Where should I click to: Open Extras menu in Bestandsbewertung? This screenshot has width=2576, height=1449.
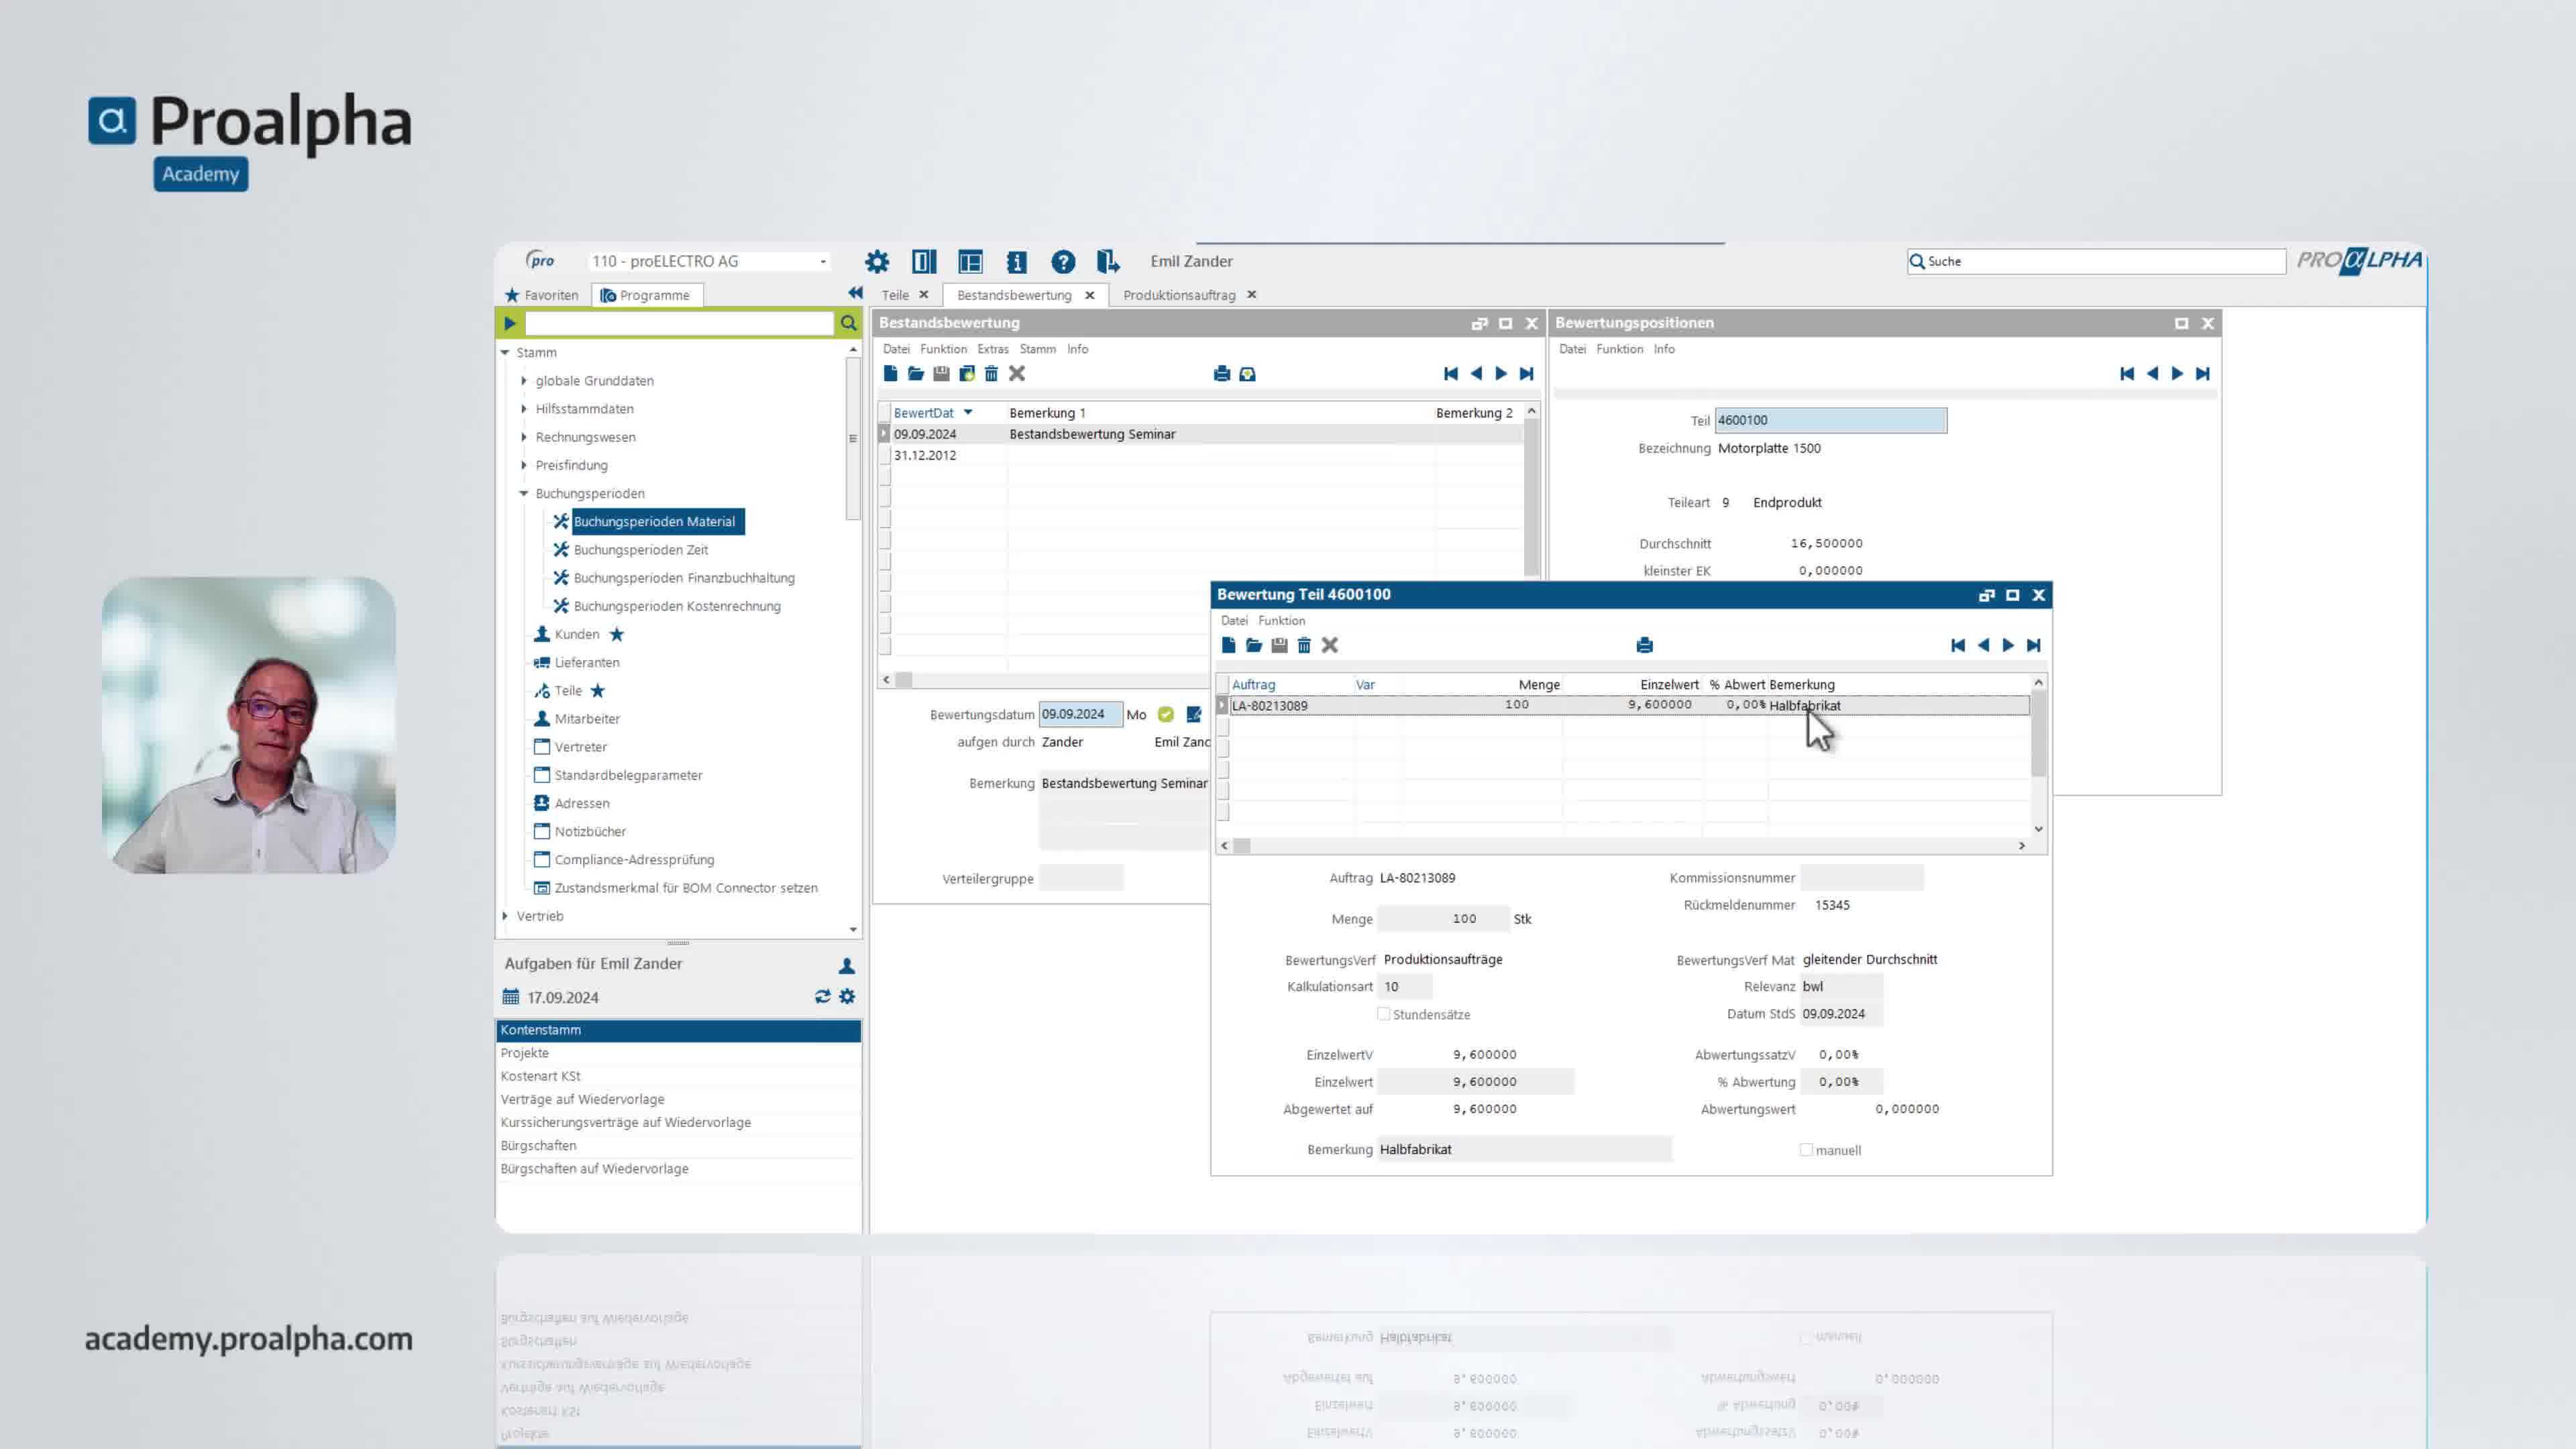click(x=992, y=349)
